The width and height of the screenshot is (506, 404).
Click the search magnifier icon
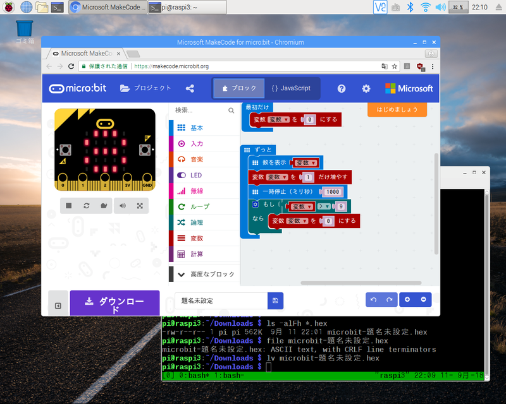(231, 110)
